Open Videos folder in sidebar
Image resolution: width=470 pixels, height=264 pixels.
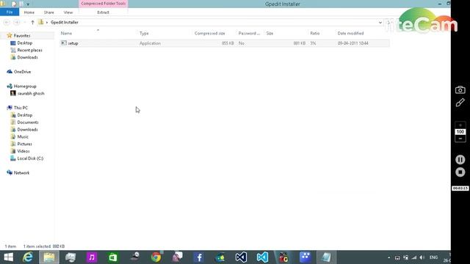click(x=23, y=151)
